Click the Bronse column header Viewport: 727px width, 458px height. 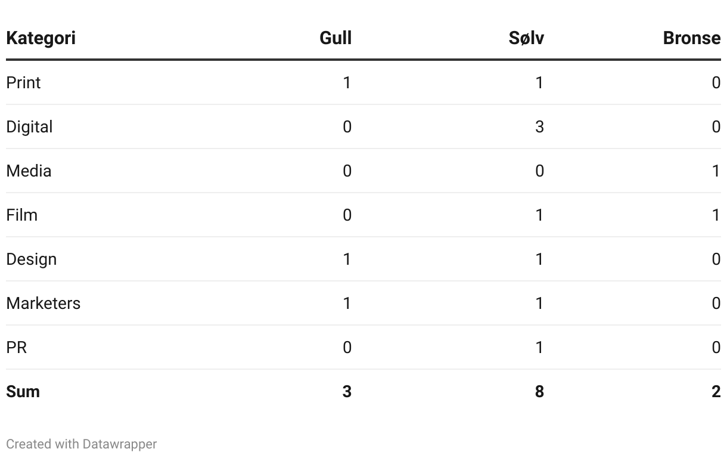coord(691,38)
